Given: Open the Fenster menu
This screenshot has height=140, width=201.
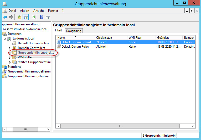Looking at the screenshot, I should 53,11.
